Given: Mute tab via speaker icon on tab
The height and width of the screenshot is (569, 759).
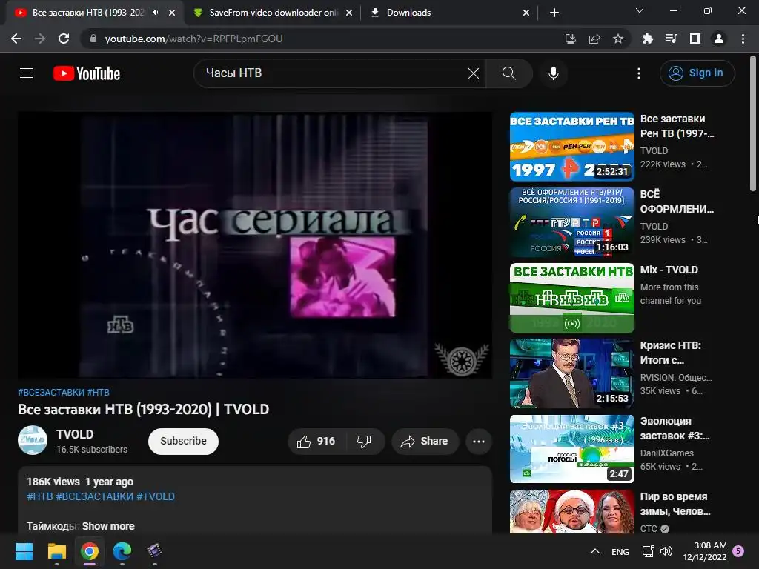Looking at the screenshot, I should pos(156,13).
